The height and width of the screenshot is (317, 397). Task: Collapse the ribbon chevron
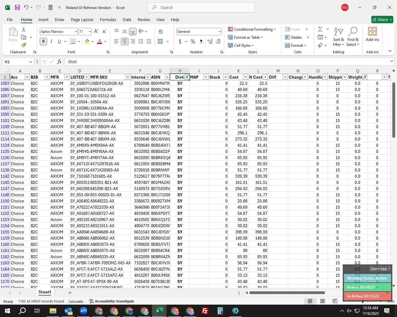pyautogui.click(x=390, y=51)
